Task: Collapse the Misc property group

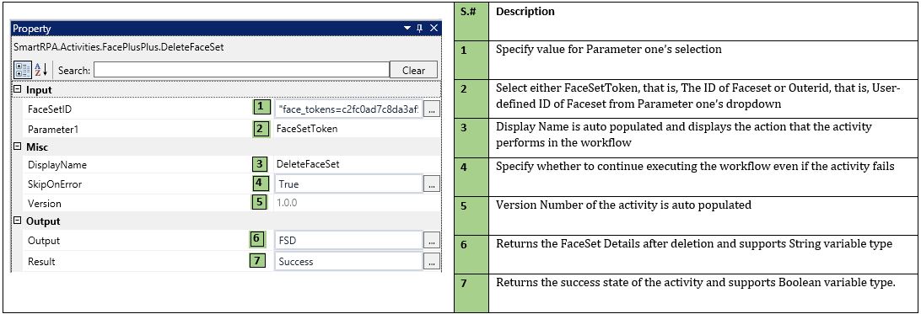Action: click(17, 146)
